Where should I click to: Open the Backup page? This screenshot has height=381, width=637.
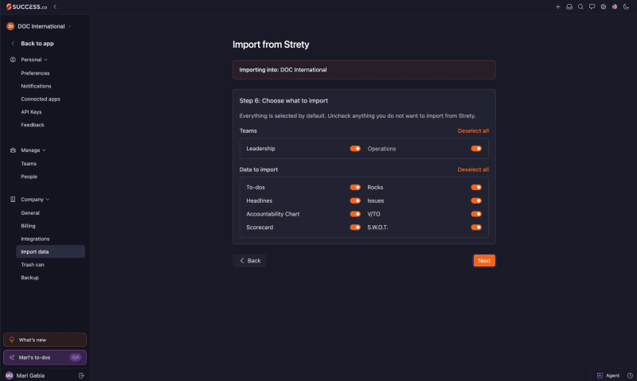[x=29, y=278]
